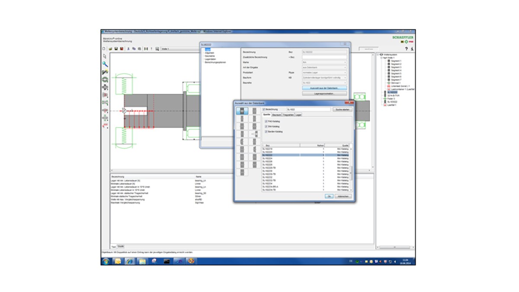Screen dimensions: 519x292
Task: Open the Tragzahlen tab
Action: click(288, 115)
